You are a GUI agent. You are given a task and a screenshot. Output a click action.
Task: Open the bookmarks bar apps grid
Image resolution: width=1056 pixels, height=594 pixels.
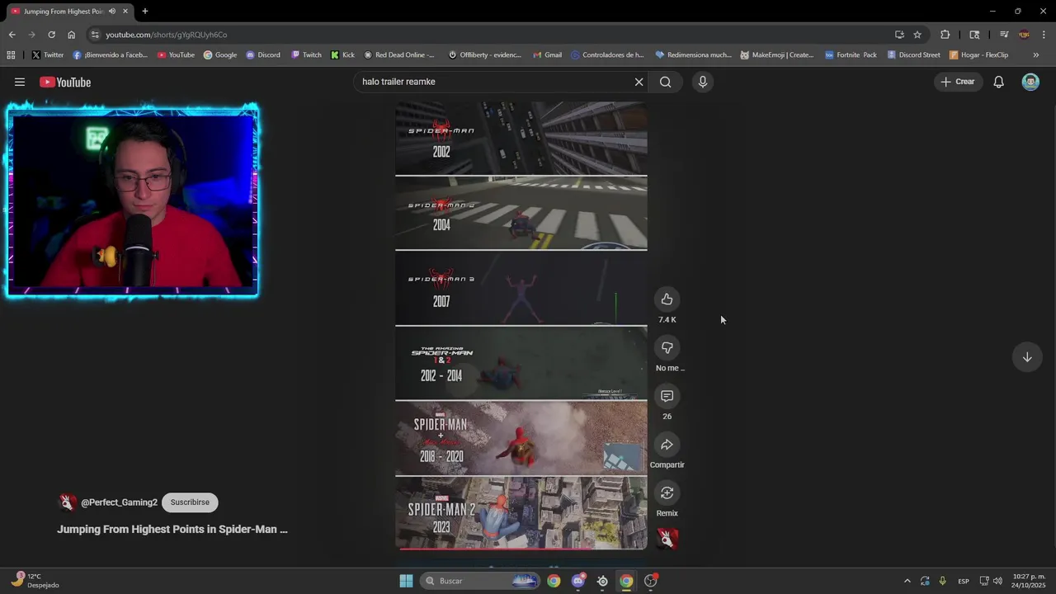pos(11,55)
